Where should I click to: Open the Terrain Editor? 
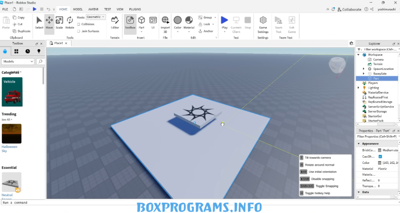115,23
